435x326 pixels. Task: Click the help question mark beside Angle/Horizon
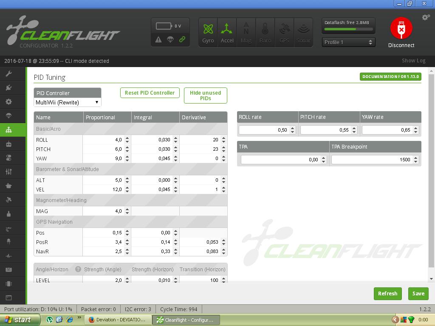(78, 269)
